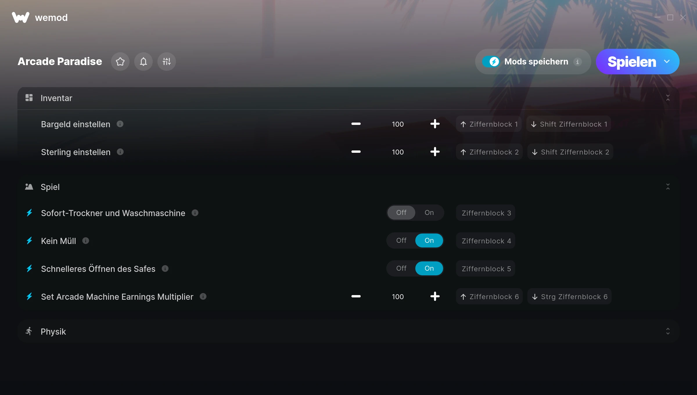
Task: Expand the Physik section
Action: click(x=668, y=331)
